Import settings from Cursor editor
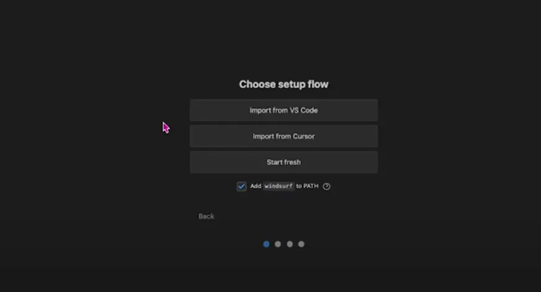The width and height of the screenshot is (541, 292). click(284, 136)
